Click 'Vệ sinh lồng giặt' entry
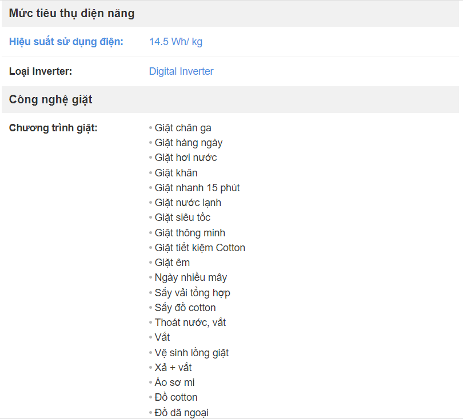Viewport: 463px width, 419px height. coord(191,353)
